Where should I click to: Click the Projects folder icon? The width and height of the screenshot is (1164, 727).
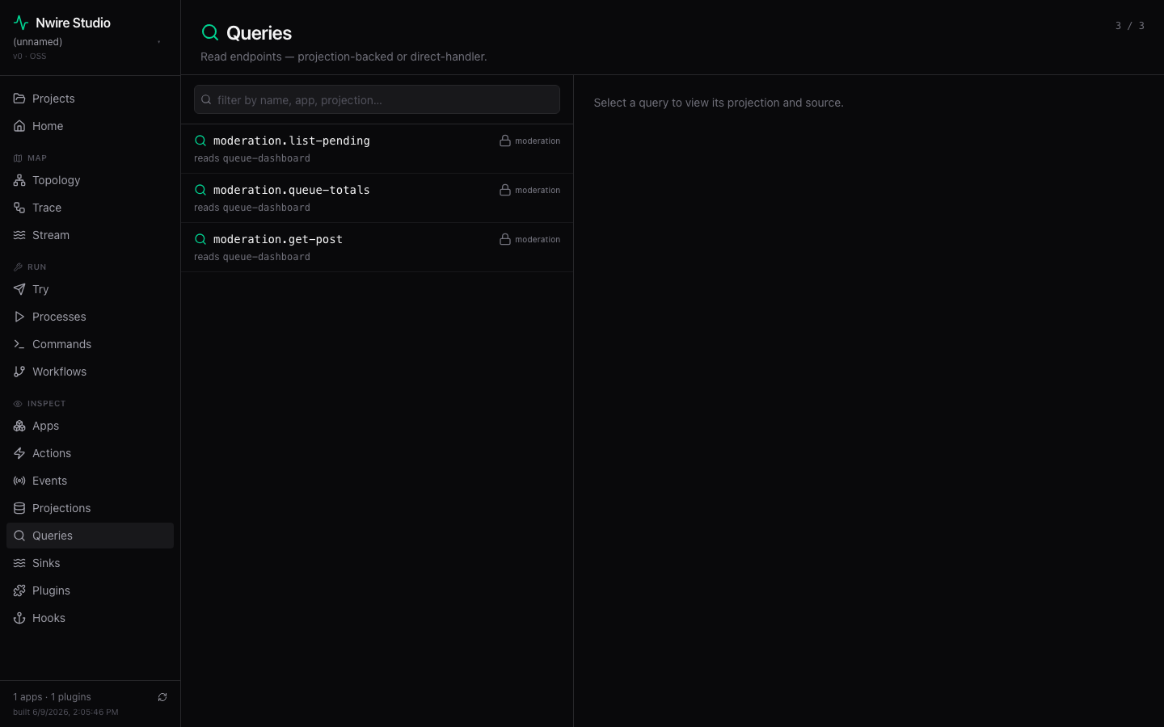pos(19,99)
